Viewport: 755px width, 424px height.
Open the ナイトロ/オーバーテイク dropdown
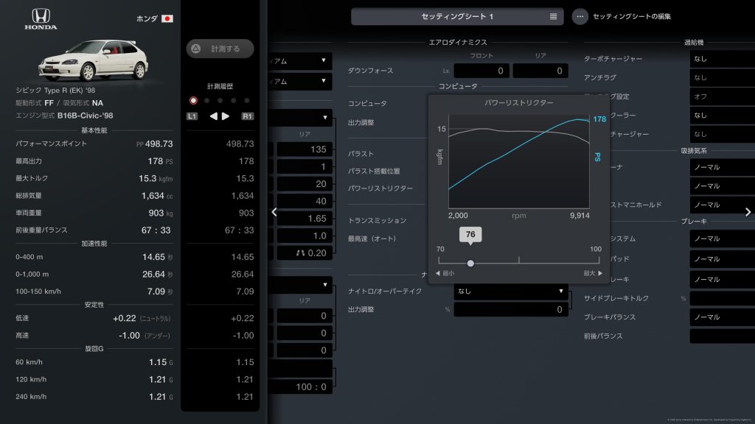[x=511, y=291]
